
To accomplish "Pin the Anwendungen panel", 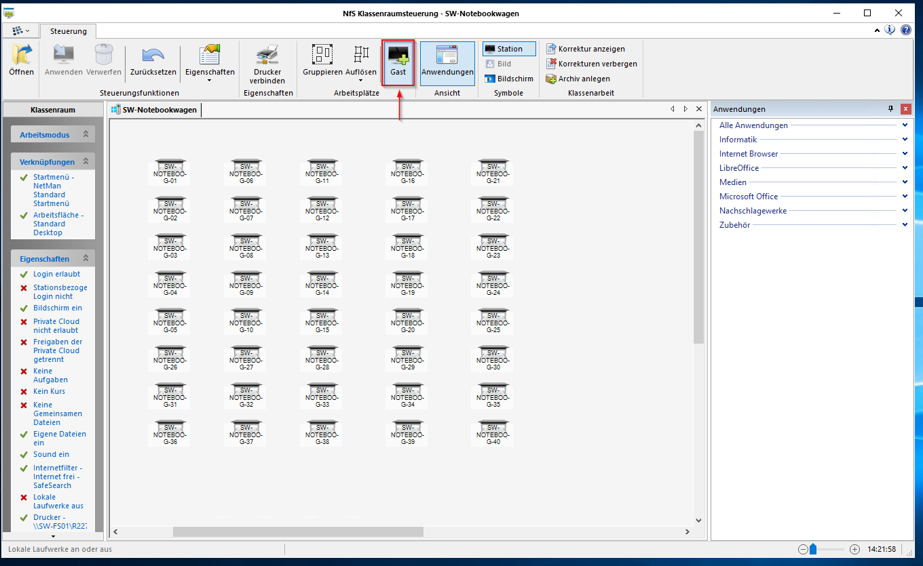I will pos(891,109).
